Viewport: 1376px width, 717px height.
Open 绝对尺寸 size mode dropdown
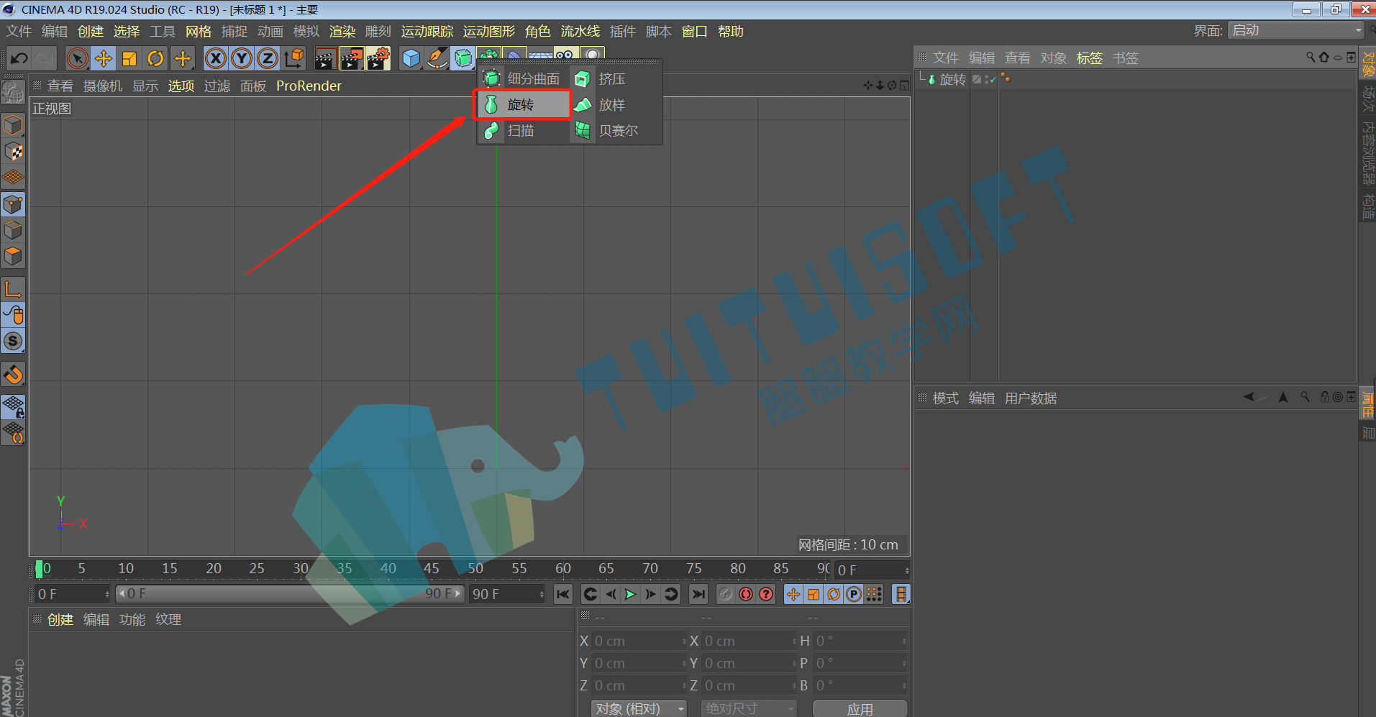tap(749, 709)
